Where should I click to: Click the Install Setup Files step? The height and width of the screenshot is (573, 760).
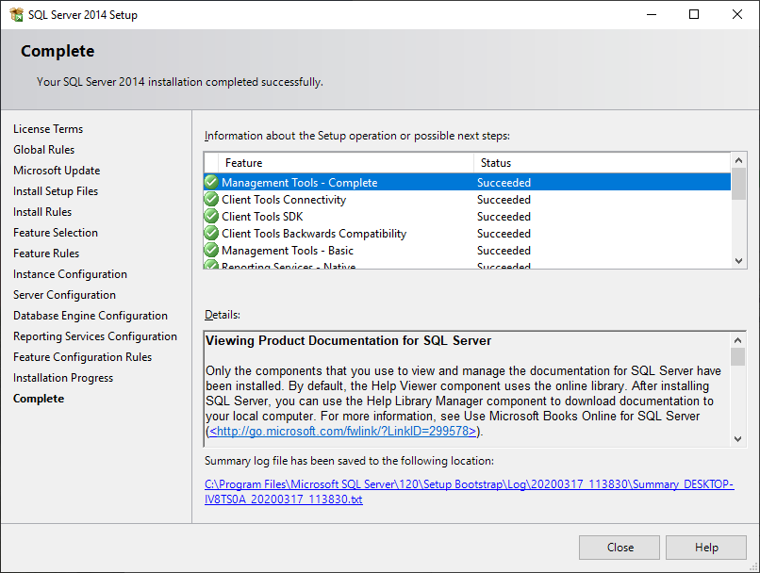click(x=56, y=191)
